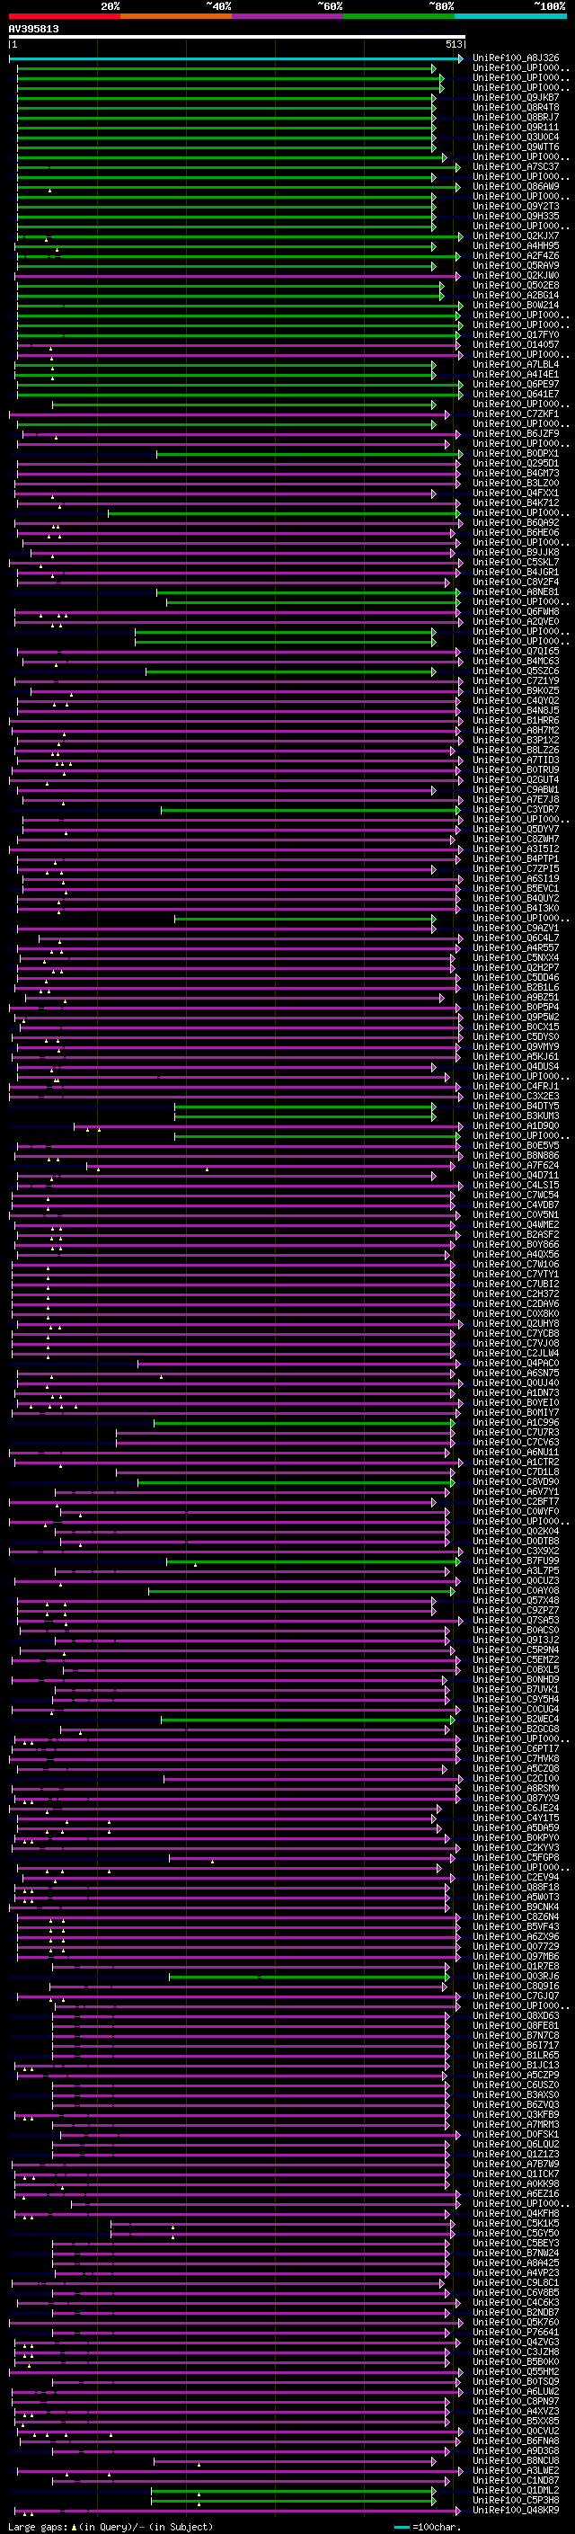Select hit label UniRef100_B4PTP1
The image size is (575, 2534).
point(516,858)
